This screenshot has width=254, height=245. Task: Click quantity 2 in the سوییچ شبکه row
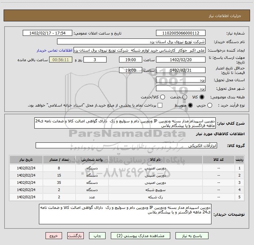pos(59,190)
